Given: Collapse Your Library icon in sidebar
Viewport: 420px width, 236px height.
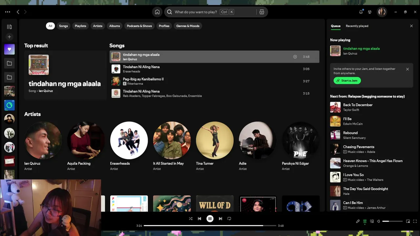Looking at the screenshot, I should 9,27.
